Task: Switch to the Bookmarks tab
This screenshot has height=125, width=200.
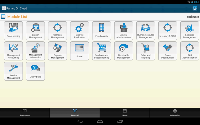Action: (x=25, y=113)
